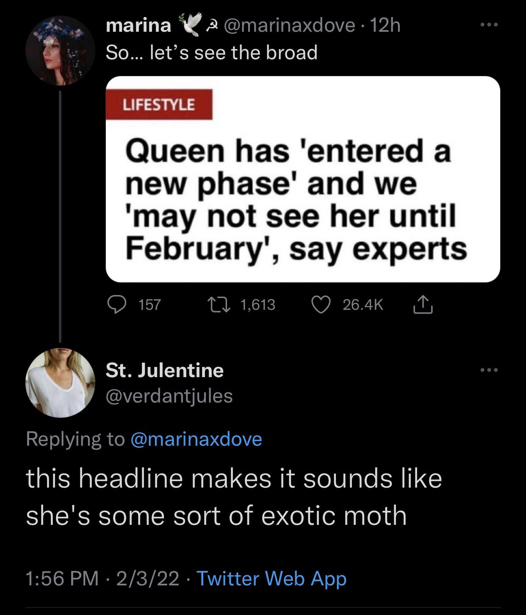Click the marina display name
This screenshot has width=526, height=615.
tap(138, 26)
